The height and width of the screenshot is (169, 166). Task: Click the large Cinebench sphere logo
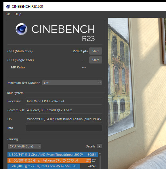[x=22, y=29]
